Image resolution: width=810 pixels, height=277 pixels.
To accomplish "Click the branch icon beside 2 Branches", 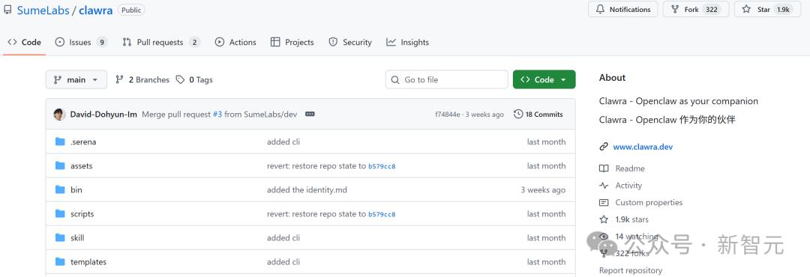I will 119,80.
